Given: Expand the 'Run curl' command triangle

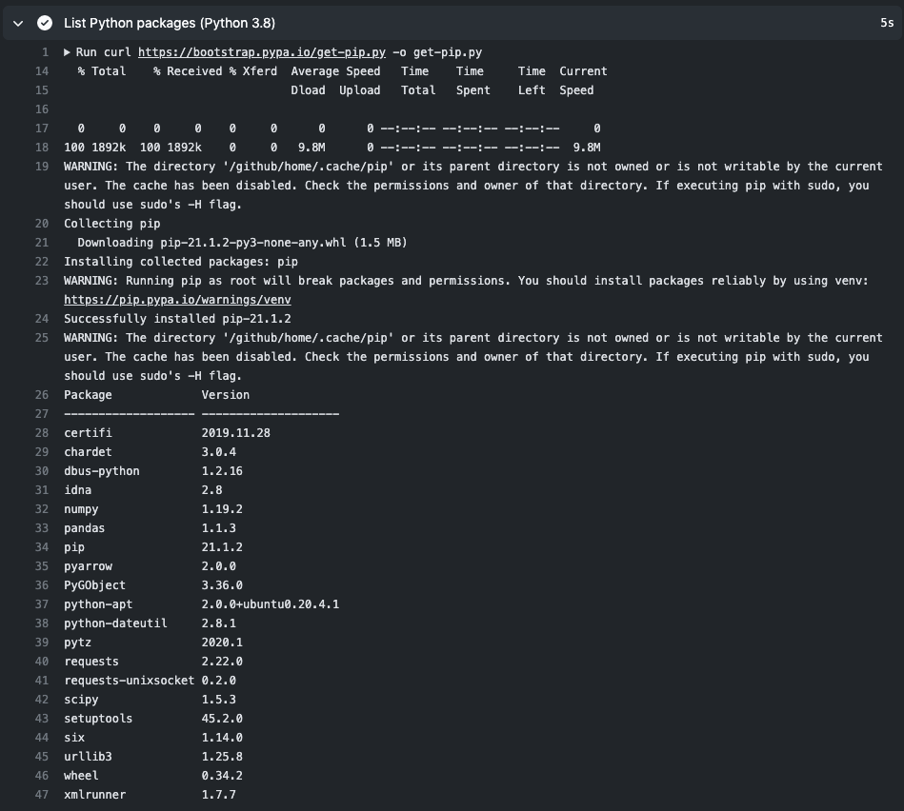Looking at the screenshot, I should (x=67, y=52).
